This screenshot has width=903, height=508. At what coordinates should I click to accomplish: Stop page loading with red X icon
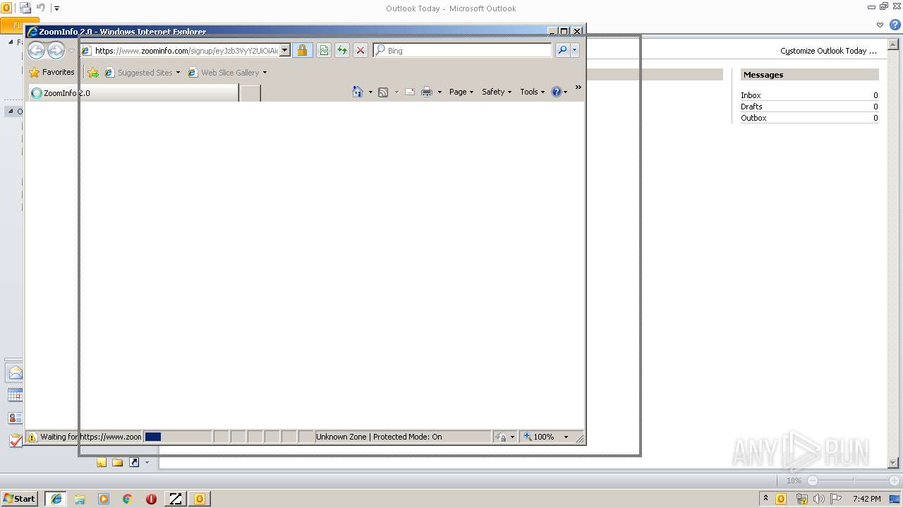(360, 50)
